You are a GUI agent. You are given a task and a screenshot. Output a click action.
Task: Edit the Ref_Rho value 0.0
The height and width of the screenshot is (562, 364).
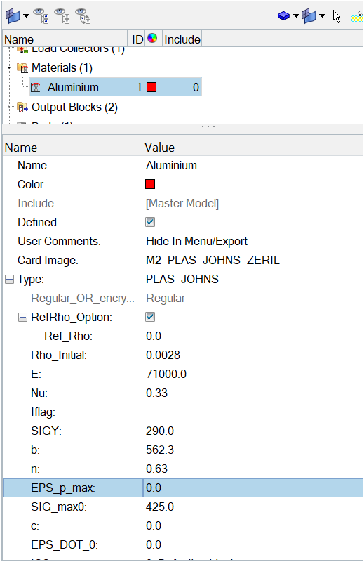(154, 336)
